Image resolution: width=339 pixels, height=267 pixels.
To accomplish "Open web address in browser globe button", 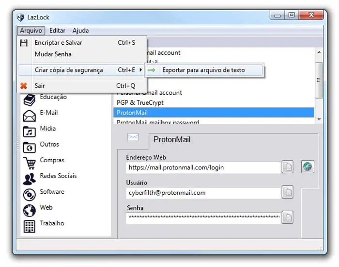I will (x=308, y=167).
